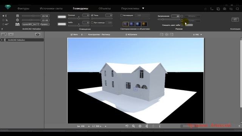
Task: Open the Iso 200 stepper arrow
Action: pos(89,126)
